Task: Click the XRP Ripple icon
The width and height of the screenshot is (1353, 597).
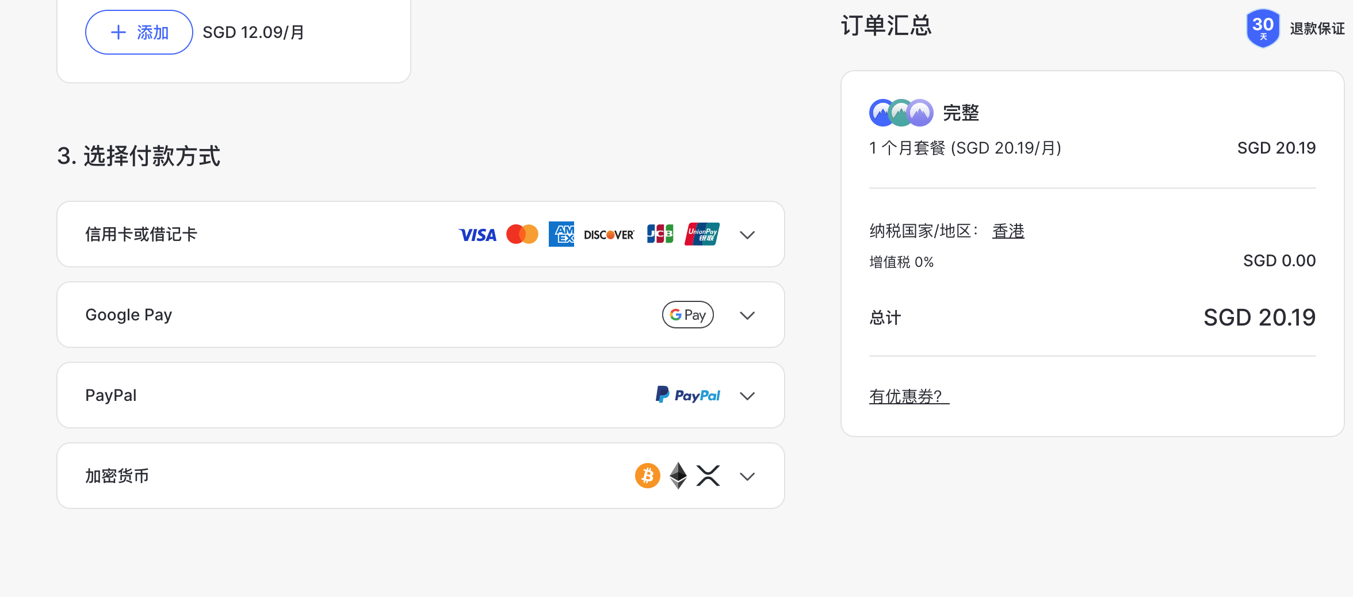Action: pyautogui.click(x=708, y=476)
